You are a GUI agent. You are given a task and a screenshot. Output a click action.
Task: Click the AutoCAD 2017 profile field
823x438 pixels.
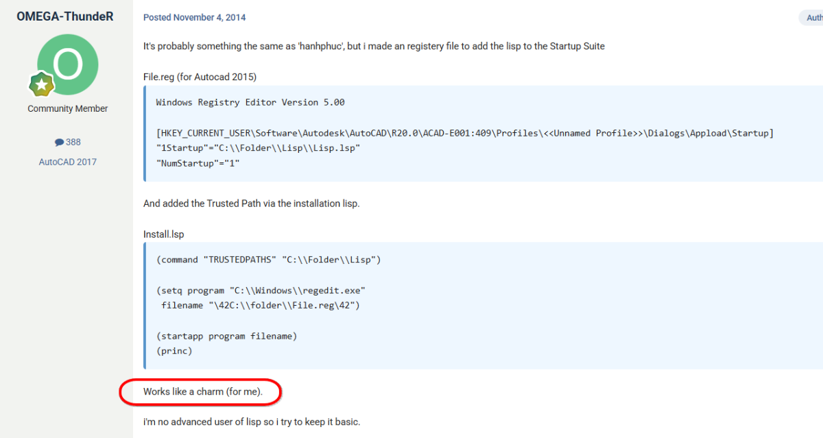pyautogui.click(x=67, y=162)
